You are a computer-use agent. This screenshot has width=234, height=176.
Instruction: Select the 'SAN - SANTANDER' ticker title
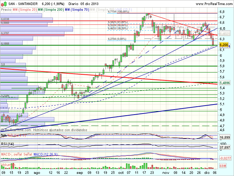(x=23, y=4)
